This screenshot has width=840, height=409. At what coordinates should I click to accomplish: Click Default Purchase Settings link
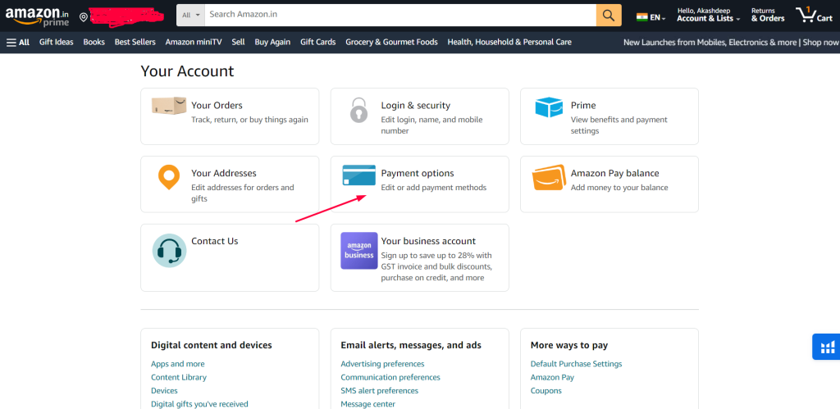pyautogui.click(x=577, y=364)
